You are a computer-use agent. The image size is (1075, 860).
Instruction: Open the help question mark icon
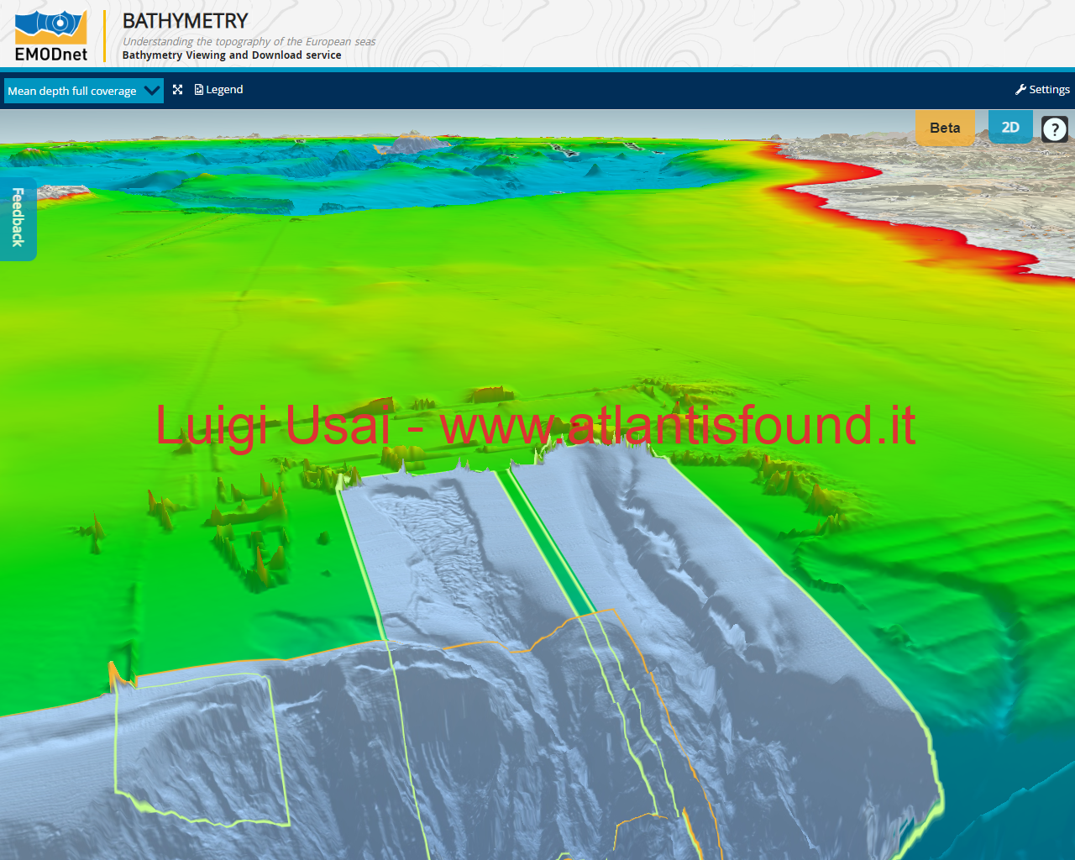click(1055, 128)
